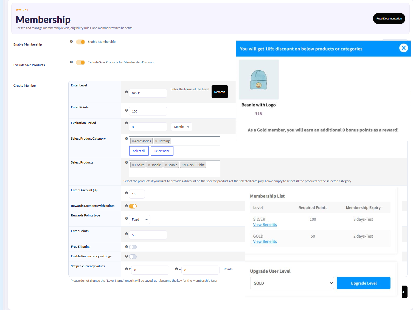
Task: Disable Rewards Members with points switch
Action: [x=133, y=206]
